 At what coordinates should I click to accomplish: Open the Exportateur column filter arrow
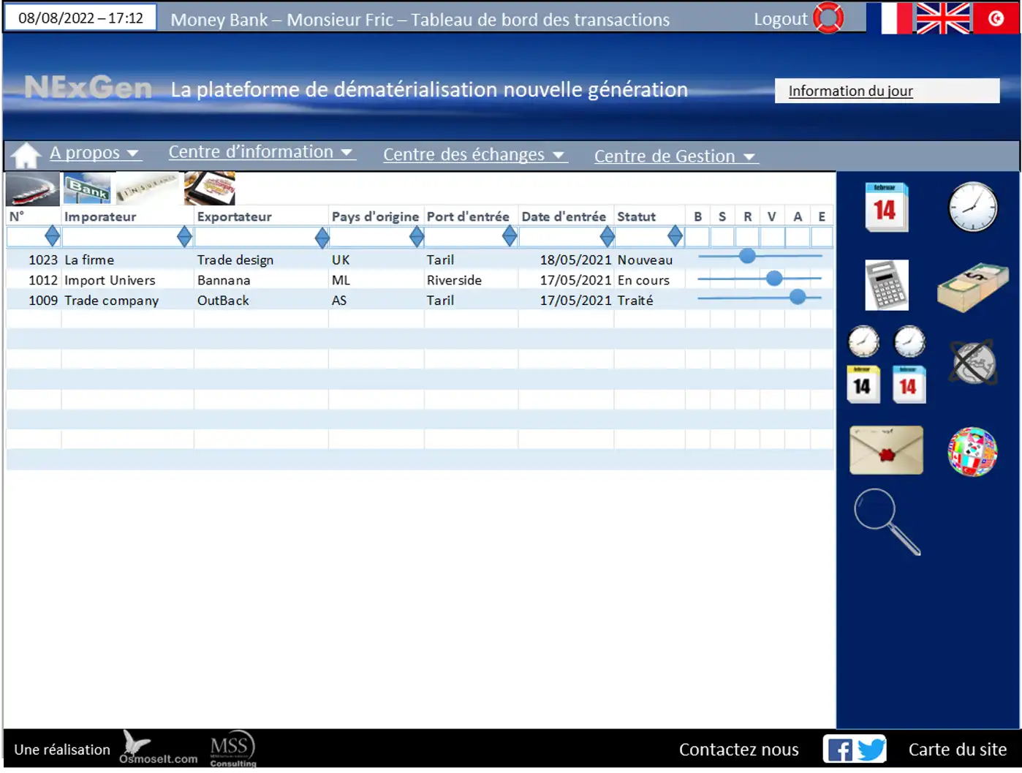point(322,237)
